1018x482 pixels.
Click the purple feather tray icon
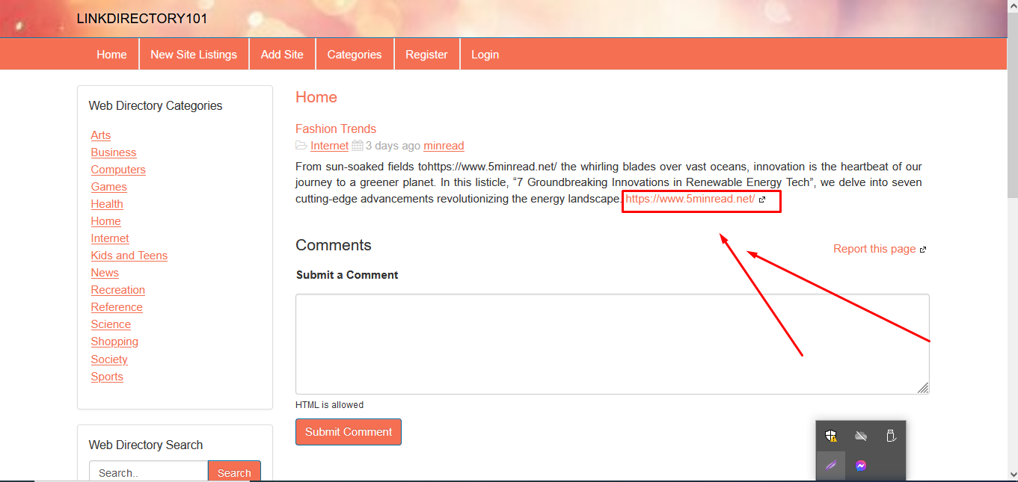831,466
